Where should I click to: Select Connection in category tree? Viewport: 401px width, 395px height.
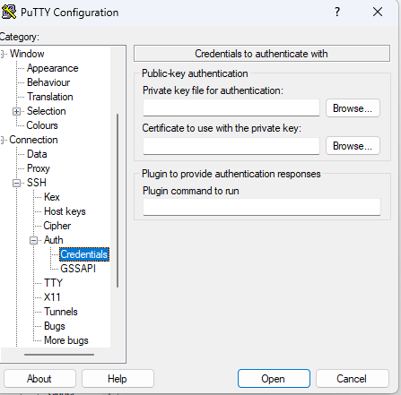point(33,140)
